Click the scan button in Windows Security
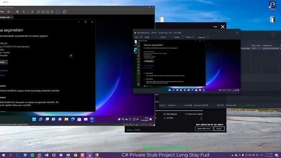Screen dimensions: 281x158 (4, 62)
